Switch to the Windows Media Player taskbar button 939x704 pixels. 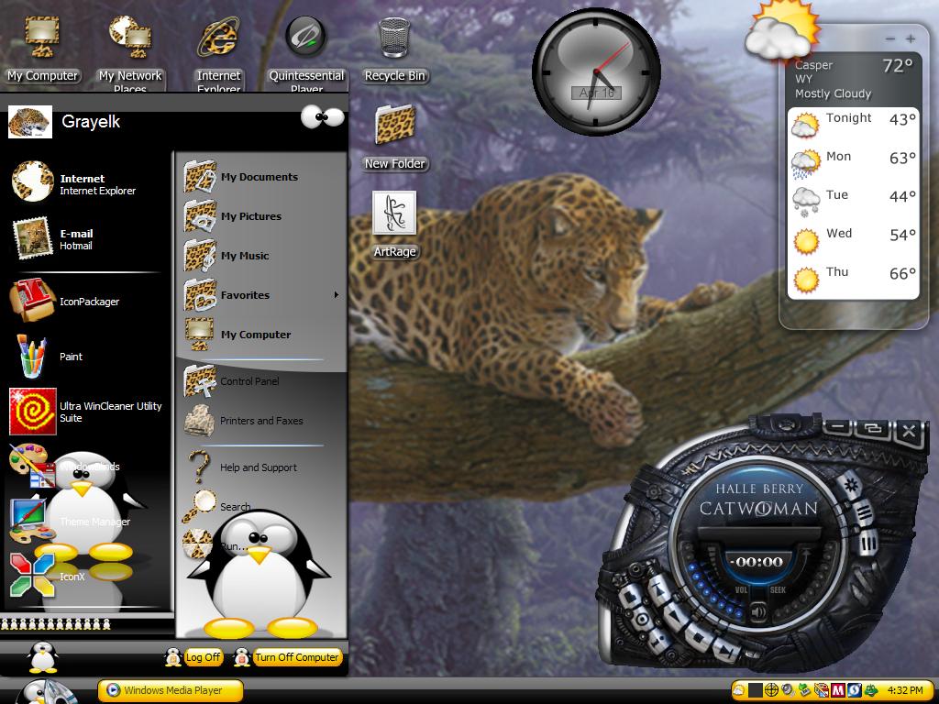click(171, 690)
